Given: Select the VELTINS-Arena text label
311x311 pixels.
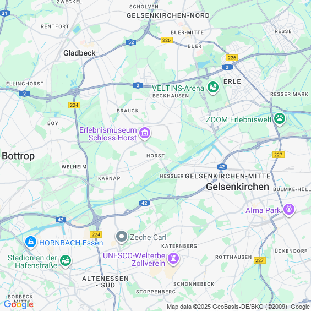Looking at the screenshot, I should click(178, 88).
